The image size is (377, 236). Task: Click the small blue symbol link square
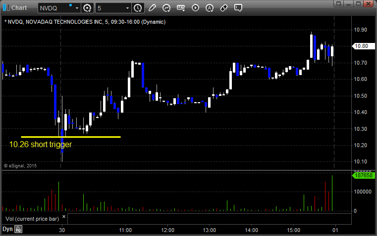tap(70, 5)
